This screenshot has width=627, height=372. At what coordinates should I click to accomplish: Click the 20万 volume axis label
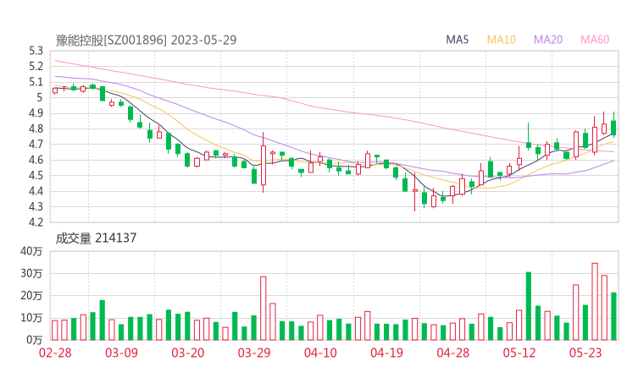(31, 296)
